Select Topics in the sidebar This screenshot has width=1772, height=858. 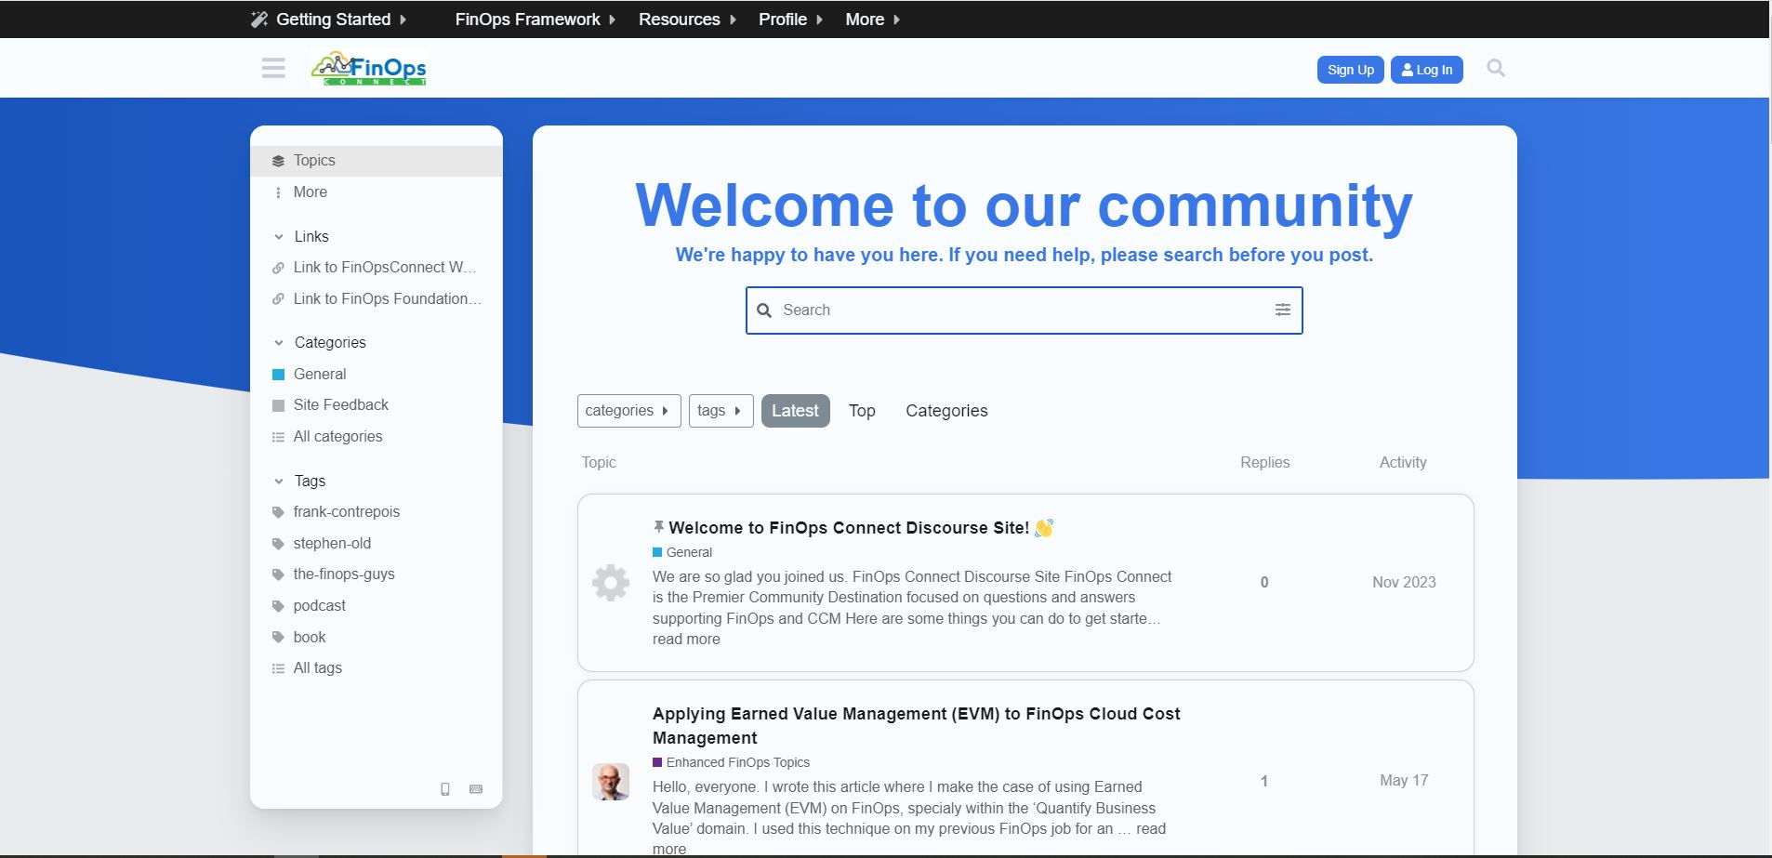tap(377, 161)
